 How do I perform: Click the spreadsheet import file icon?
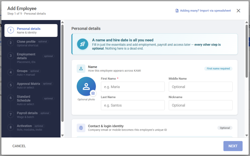[x=177, y=11]
